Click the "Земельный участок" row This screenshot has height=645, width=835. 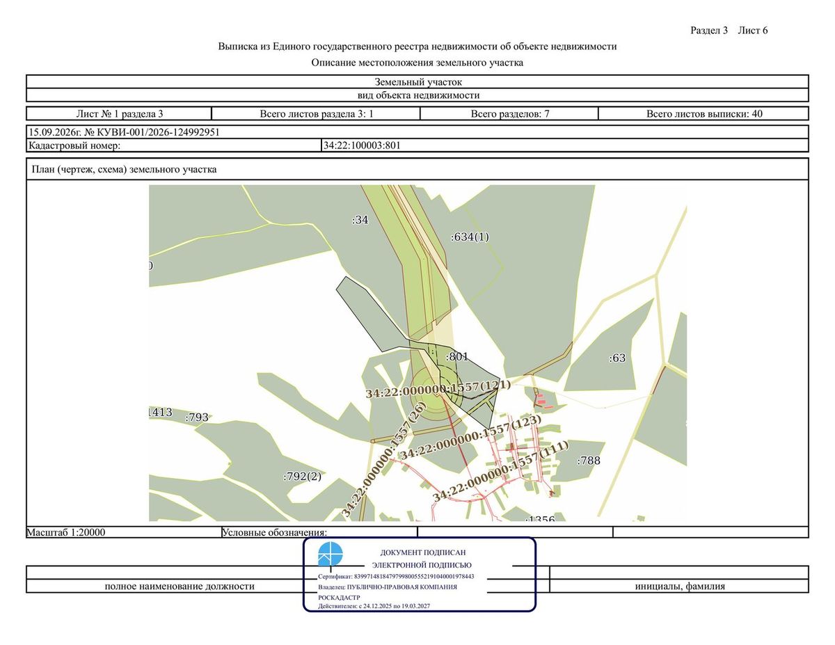(417, 82)
